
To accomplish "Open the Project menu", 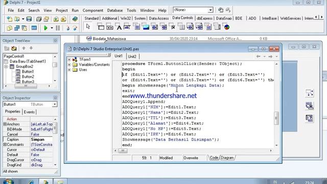I will 61,10.
